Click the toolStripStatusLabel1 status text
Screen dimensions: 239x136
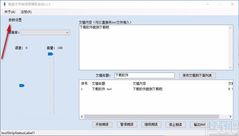click(x=18, y=133)
